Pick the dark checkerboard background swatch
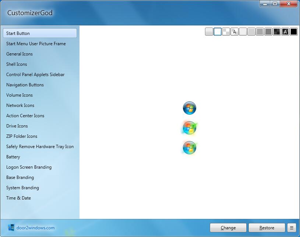 pyautogui.click(x=276, y=32)
